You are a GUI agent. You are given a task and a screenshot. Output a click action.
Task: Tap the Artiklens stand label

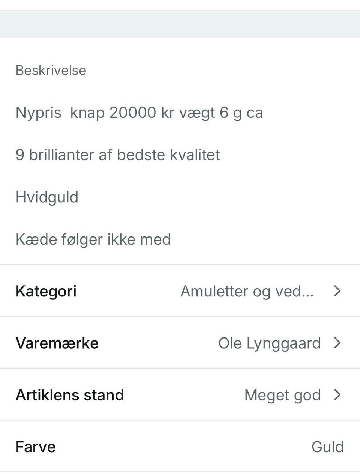(x=70, y=395)
